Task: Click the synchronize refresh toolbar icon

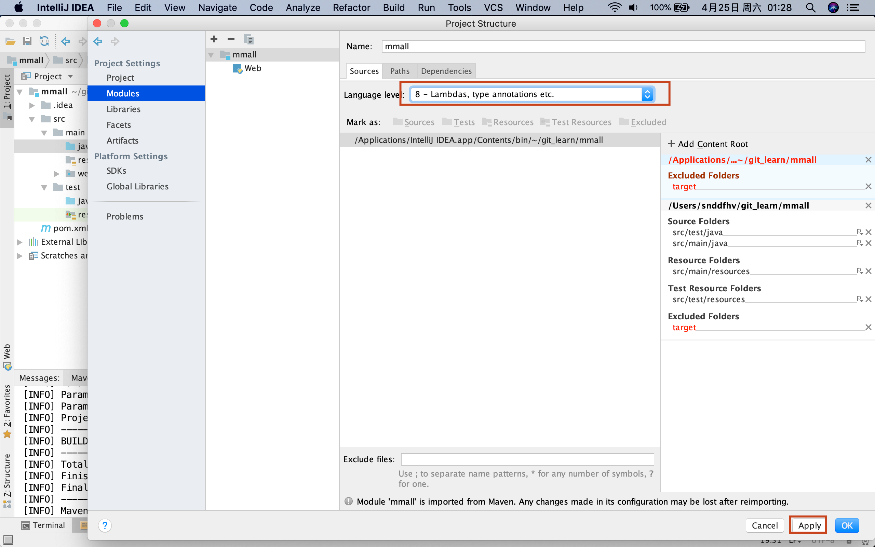Action: click(x=44, y=41)
